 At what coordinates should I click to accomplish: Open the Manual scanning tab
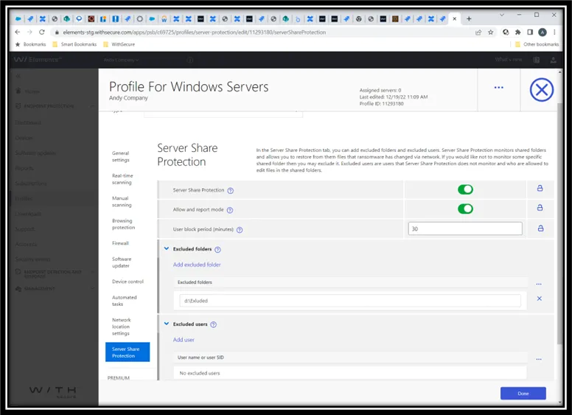(122, 202)
